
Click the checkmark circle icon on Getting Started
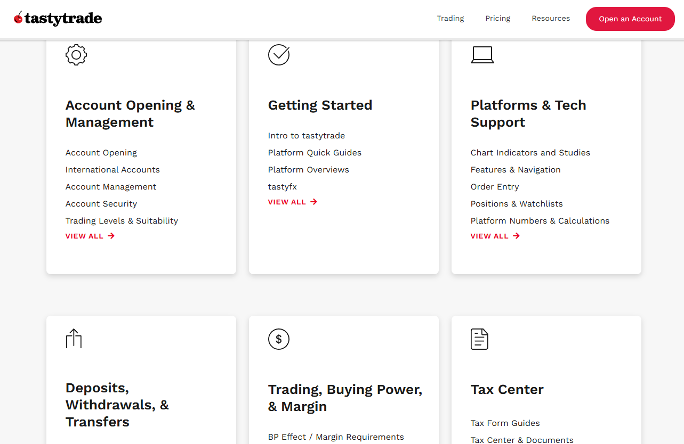[x=279, y=54]
